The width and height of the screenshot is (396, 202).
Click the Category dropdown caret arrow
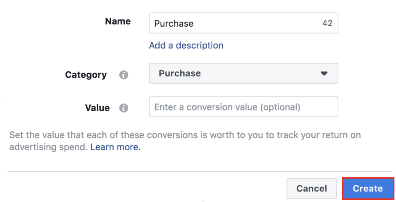click(x=324, y=73)
